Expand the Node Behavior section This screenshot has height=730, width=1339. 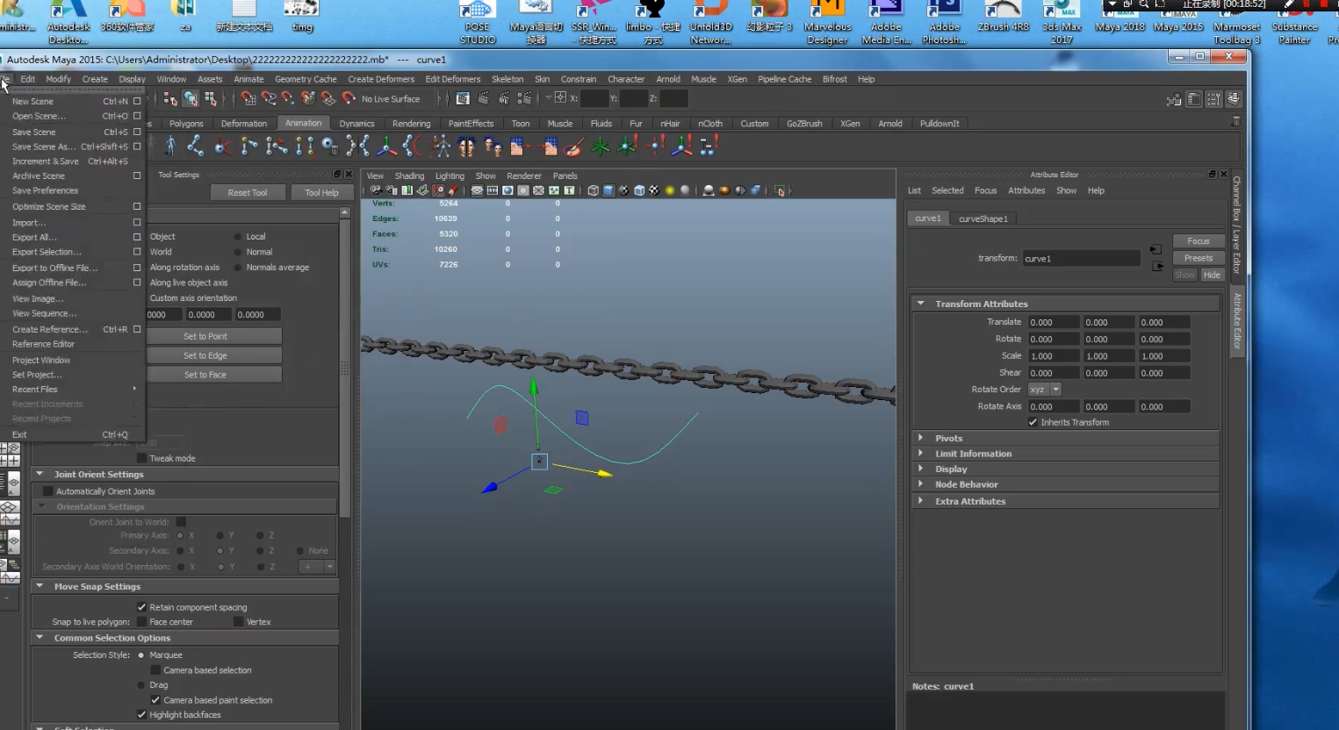[x=921, y=484]
